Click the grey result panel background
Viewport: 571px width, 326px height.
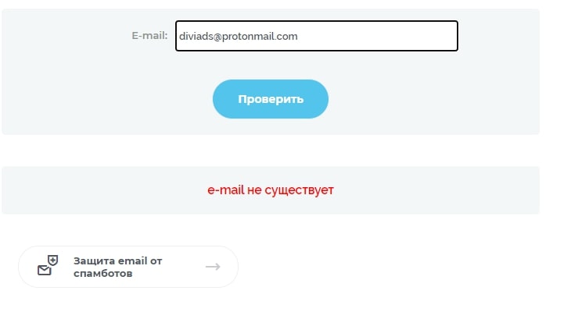[437, 190]
